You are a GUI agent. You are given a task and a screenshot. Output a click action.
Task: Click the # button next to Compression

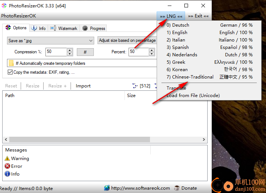click(85, 52)
